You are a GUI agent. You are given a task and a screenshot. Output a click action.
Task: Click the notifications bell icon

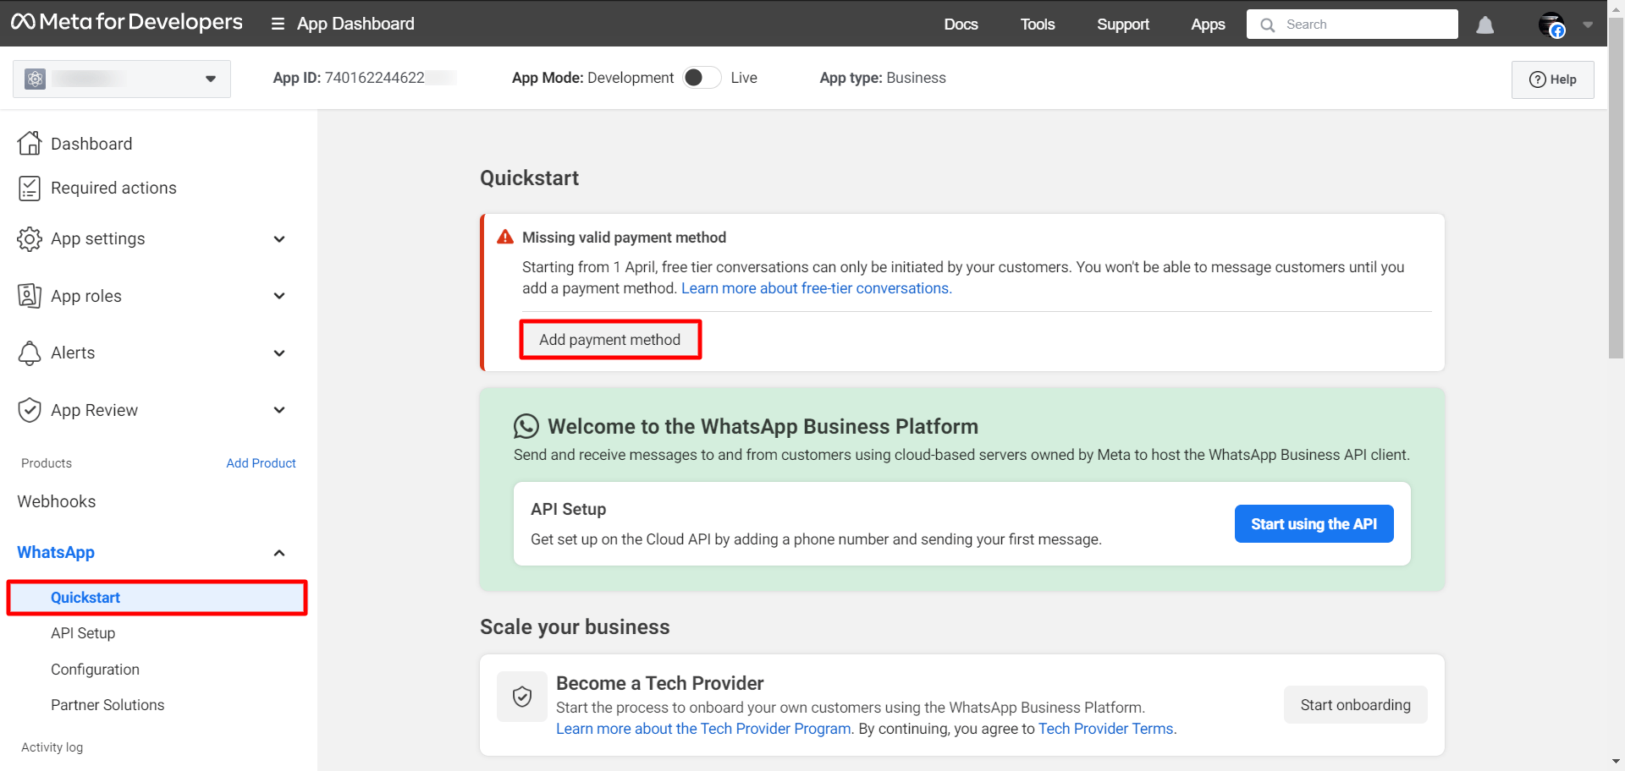(x=1485, y=25)
